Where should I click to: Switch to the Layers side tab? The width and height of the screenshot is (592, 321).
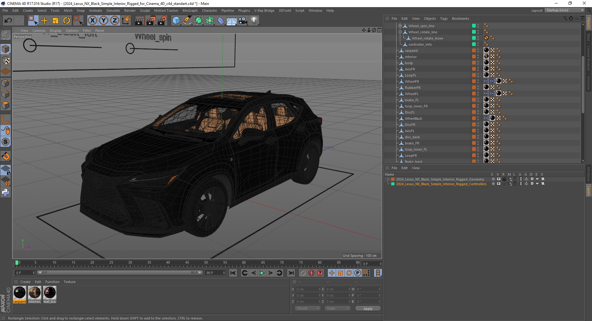tap(588, 190)
